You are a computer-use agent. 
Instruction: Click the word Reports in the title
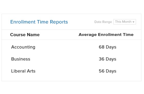click(59, 22)
